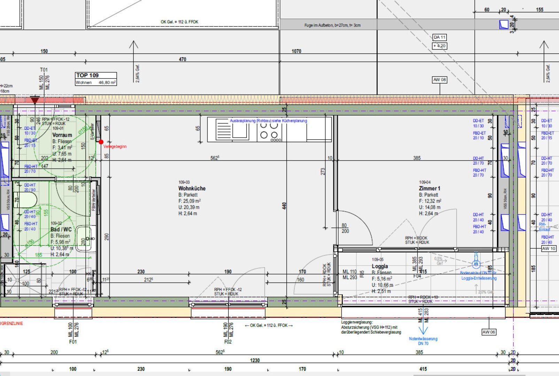Click the kitchen sink symbol in Wohnküche
Screen dimensions: 559x376
click(232, 129)
